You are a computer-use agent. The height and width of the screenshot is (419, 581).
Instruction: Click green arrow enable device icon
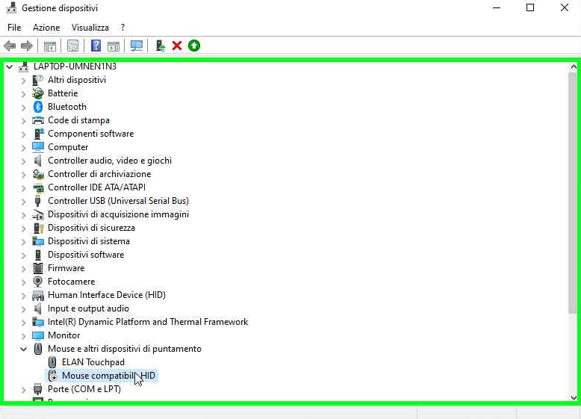(x=194, y=46)
